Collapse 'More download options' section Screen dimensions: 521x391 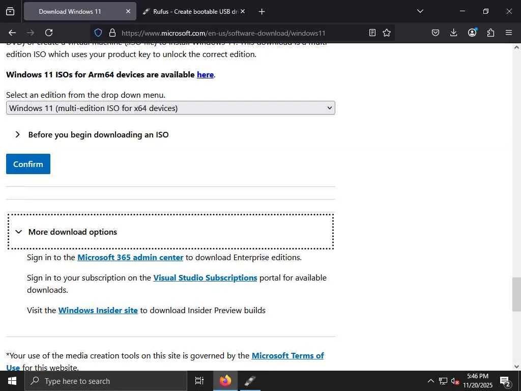point(170,232)
